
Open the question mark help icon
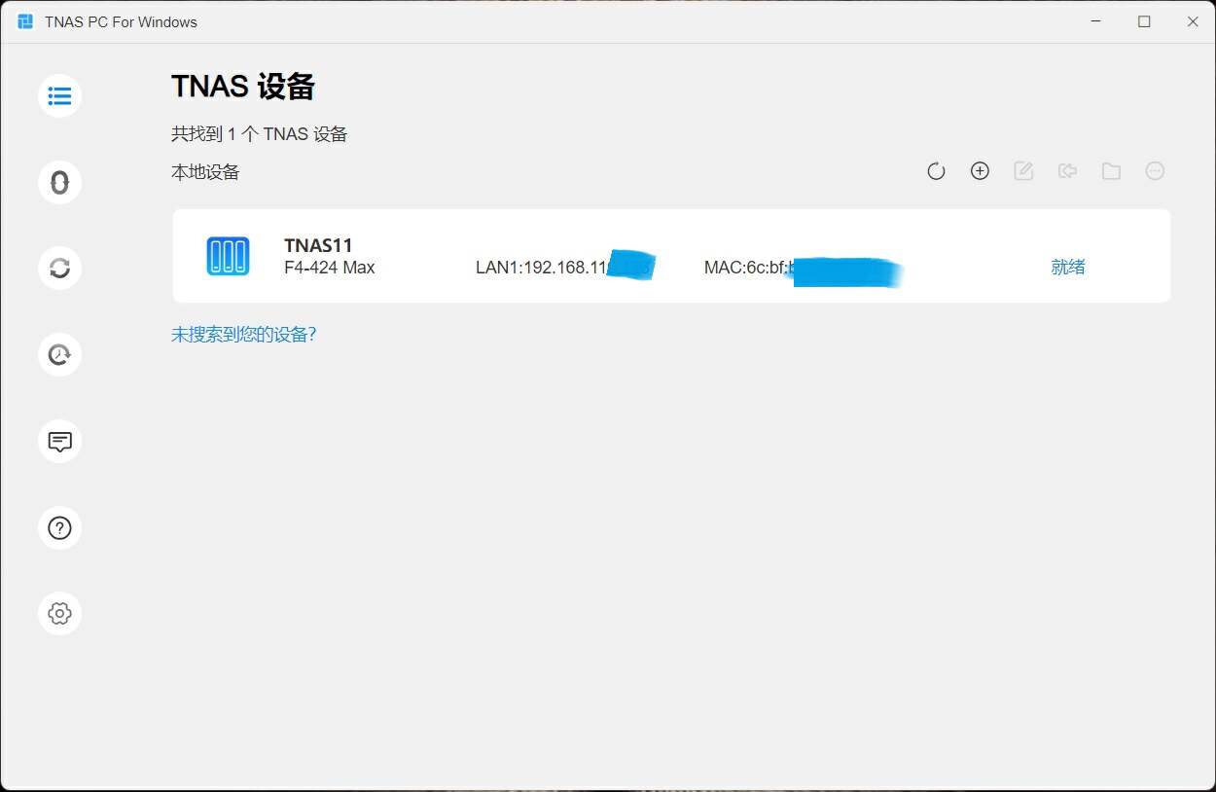tap(59, 527)
